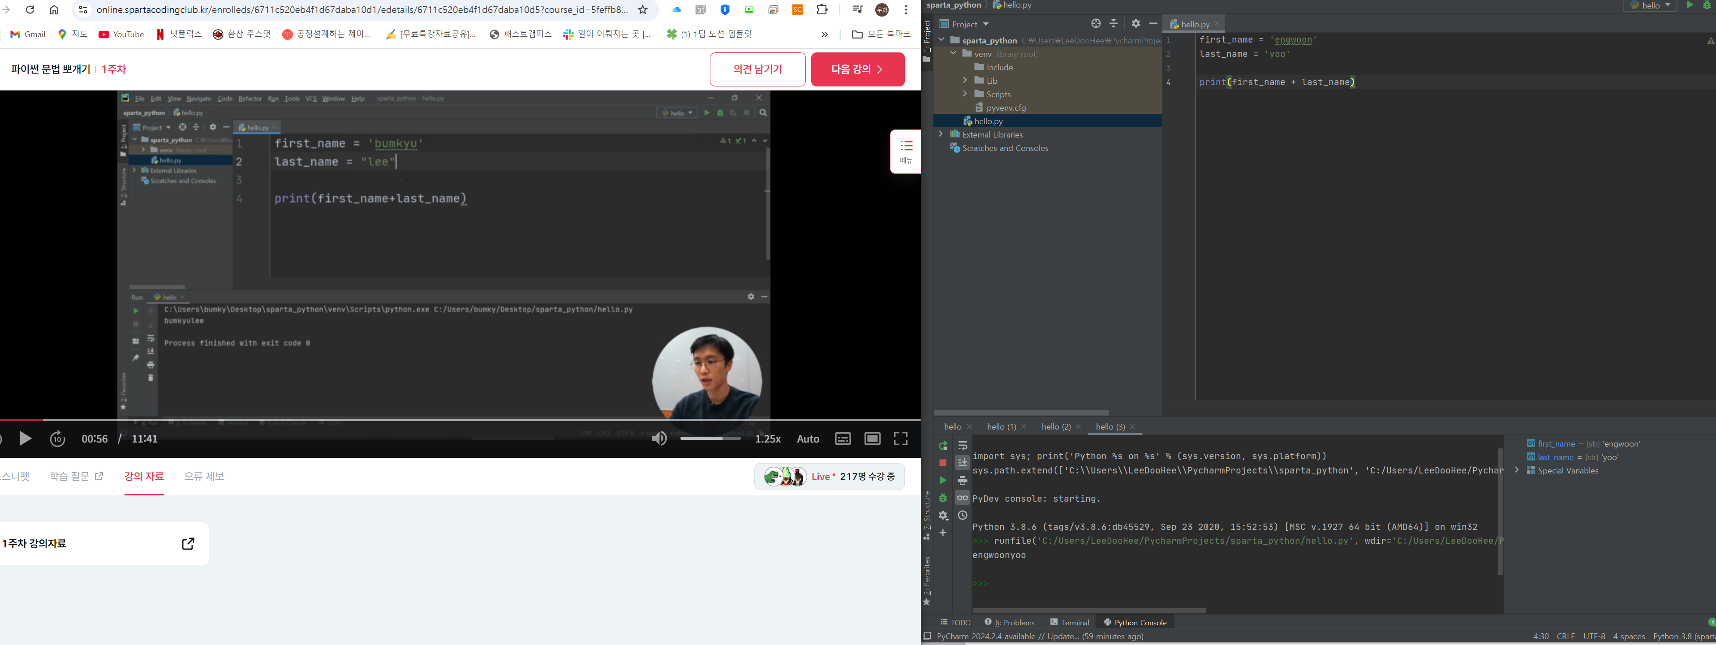Open the lesson menu list button

coord(906,151)
